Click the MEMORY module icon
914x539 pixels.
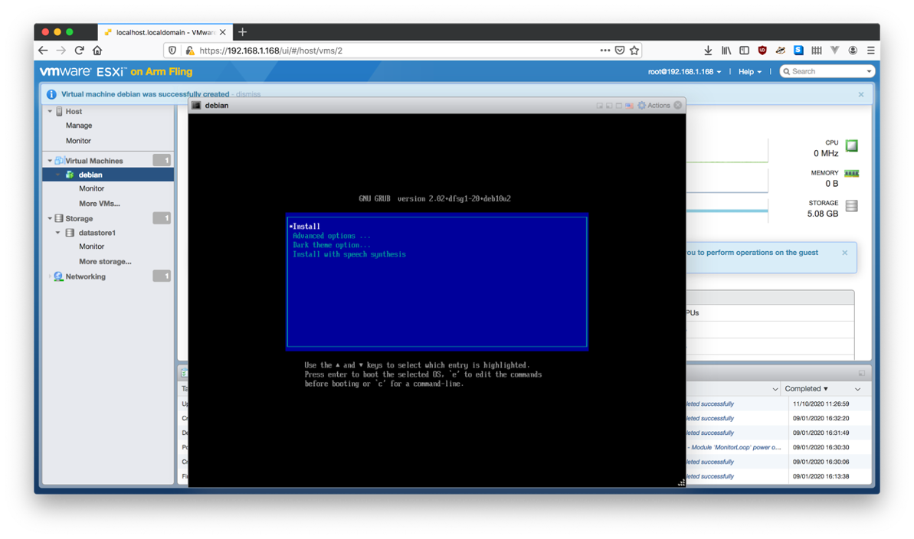[x=852, y=174]
